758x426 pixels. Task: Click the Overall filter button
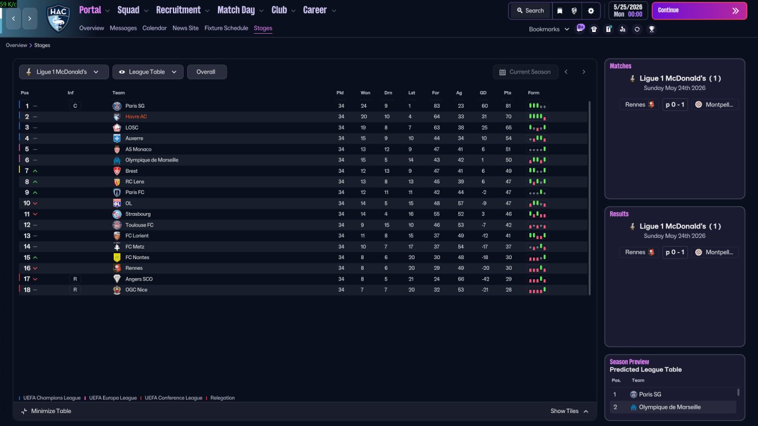pyautogui.click(x=207, y=72)
